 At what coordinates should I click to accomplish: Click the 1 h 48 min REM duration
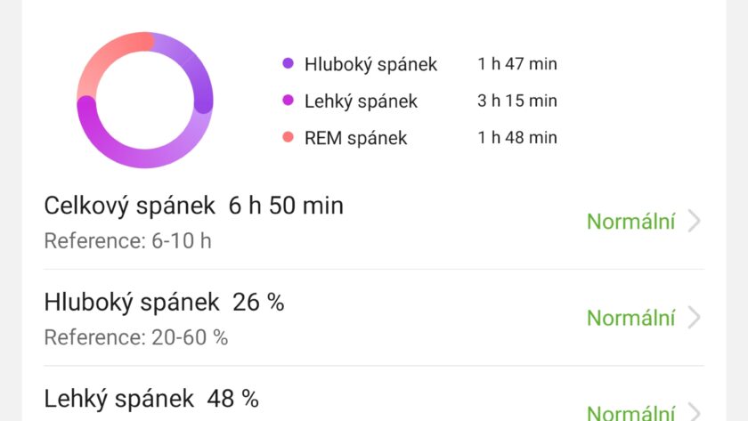point(516,138)
